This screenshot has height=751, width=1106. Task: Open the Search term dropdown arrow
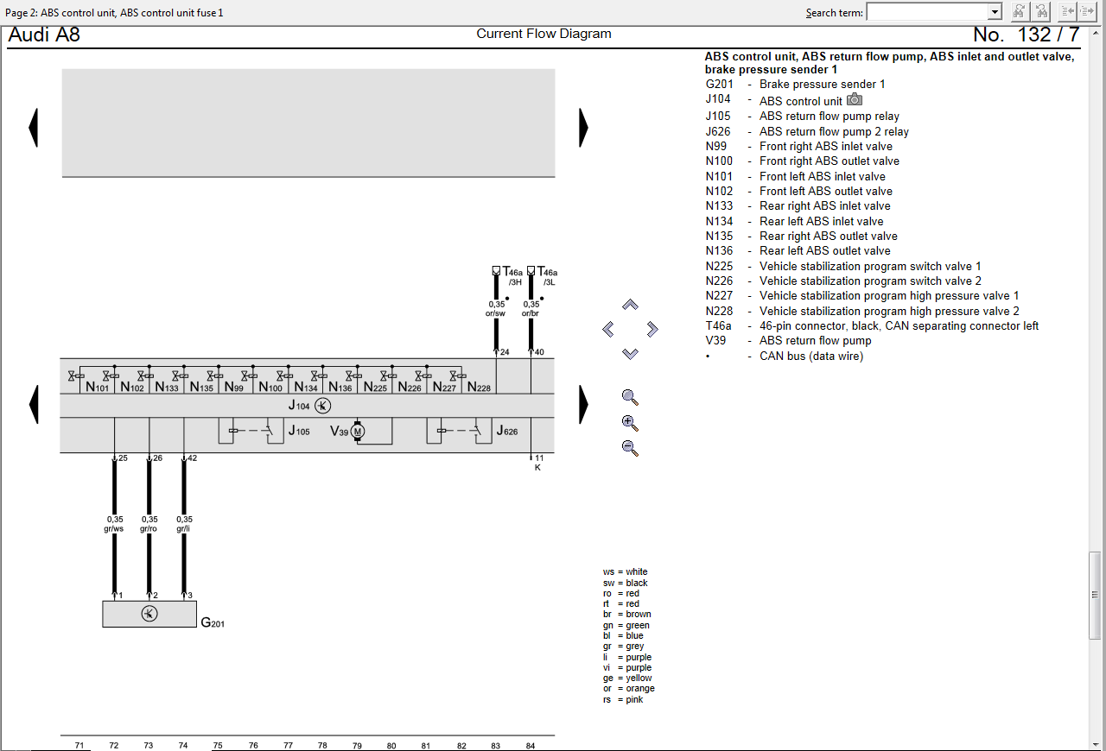995,12
